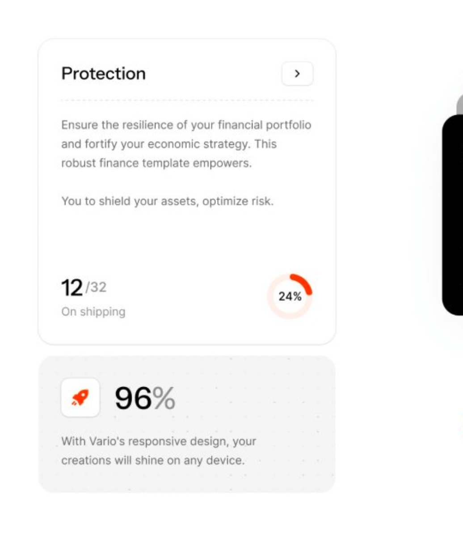The image size is (463, 533).
Task: Select the Protection card heading
Action: (x=103, y=74)
